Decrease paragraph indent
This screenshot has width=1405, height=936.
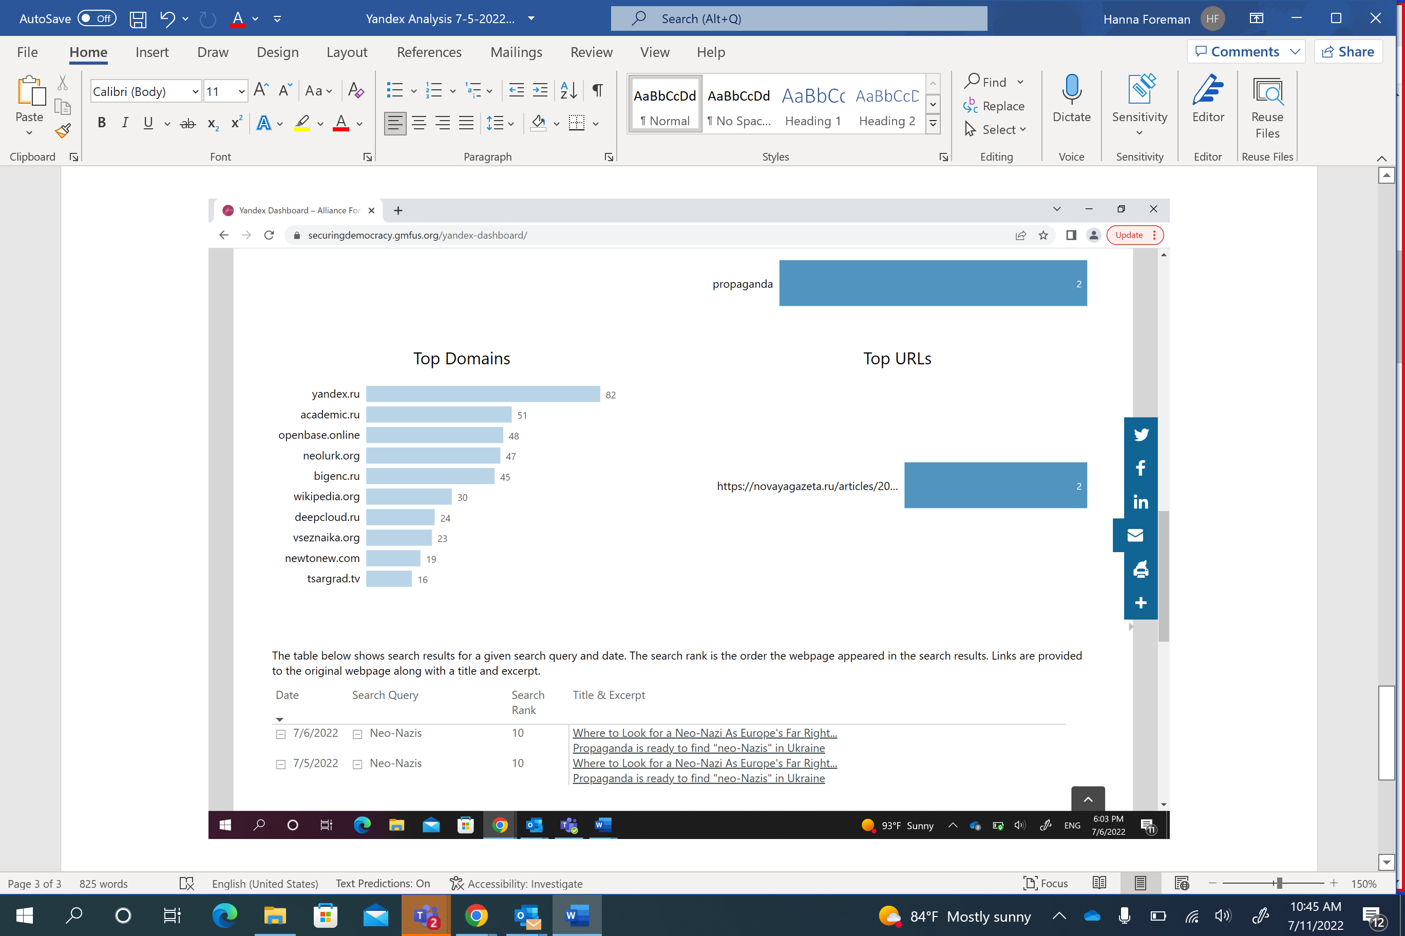[x=516, y=91]
